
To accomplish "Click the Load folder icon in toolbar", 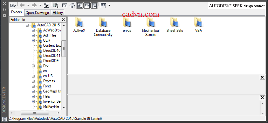I will (x=13, y=5).
